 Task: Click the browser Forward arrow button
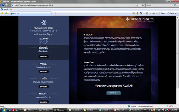point(6,5)
